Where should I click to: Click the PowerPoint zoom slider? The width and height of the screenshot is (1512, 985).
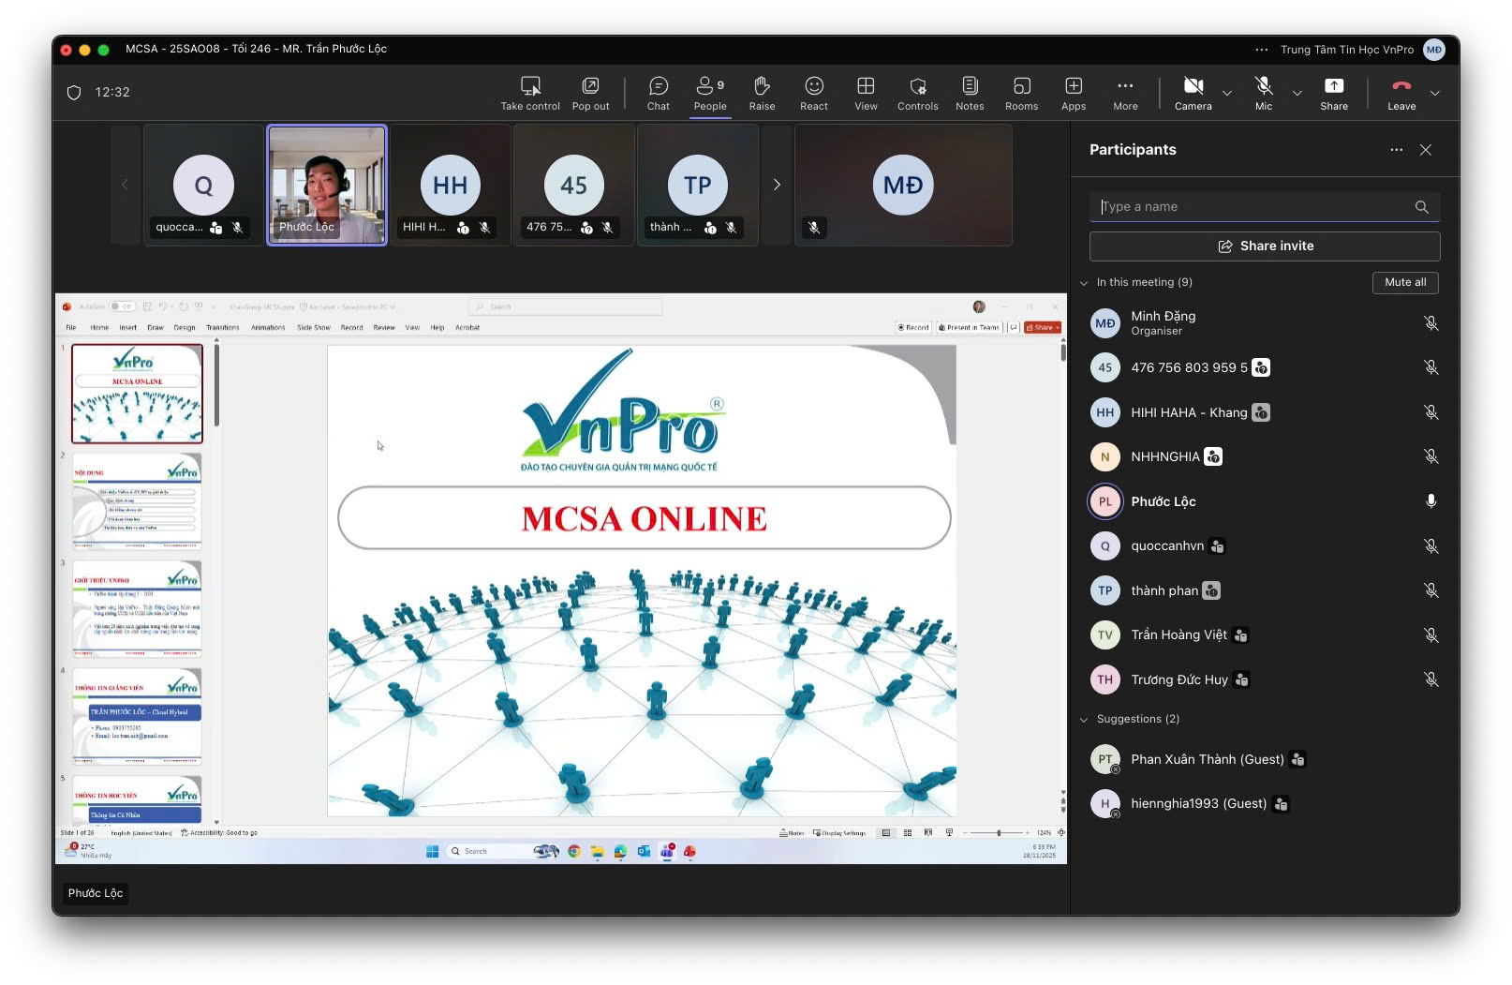(999, 833)
